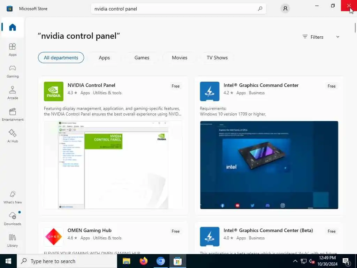Click Free button for NVIDIA Control Panel

pos(176,86)
